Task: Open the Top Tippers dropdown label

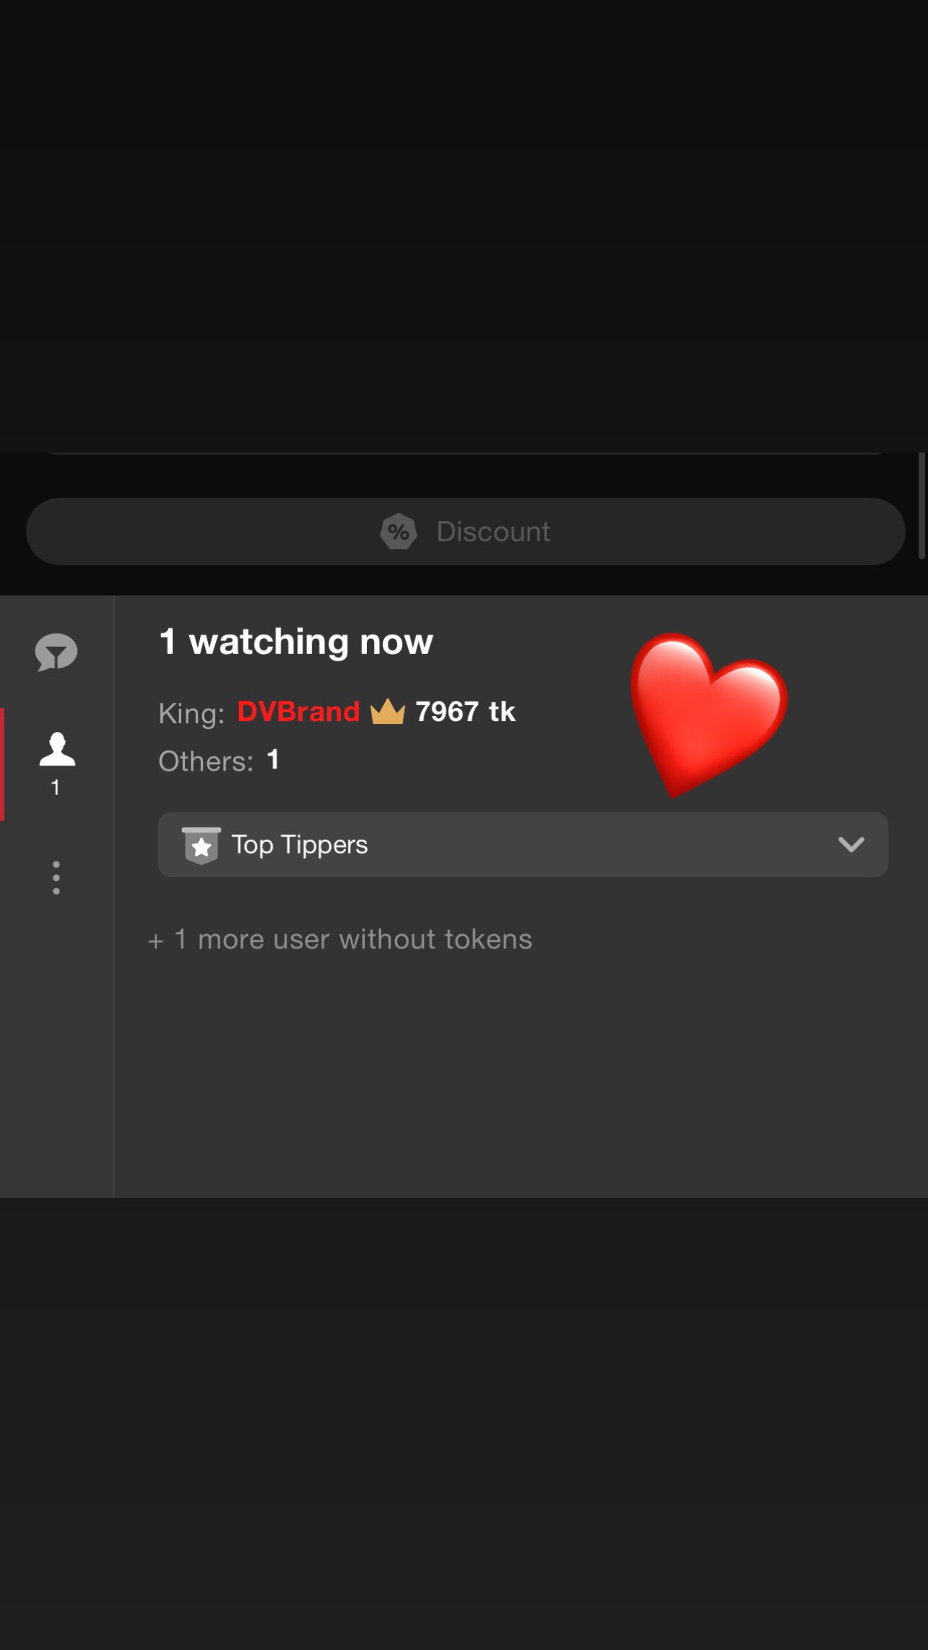Action: click(299, 845)
